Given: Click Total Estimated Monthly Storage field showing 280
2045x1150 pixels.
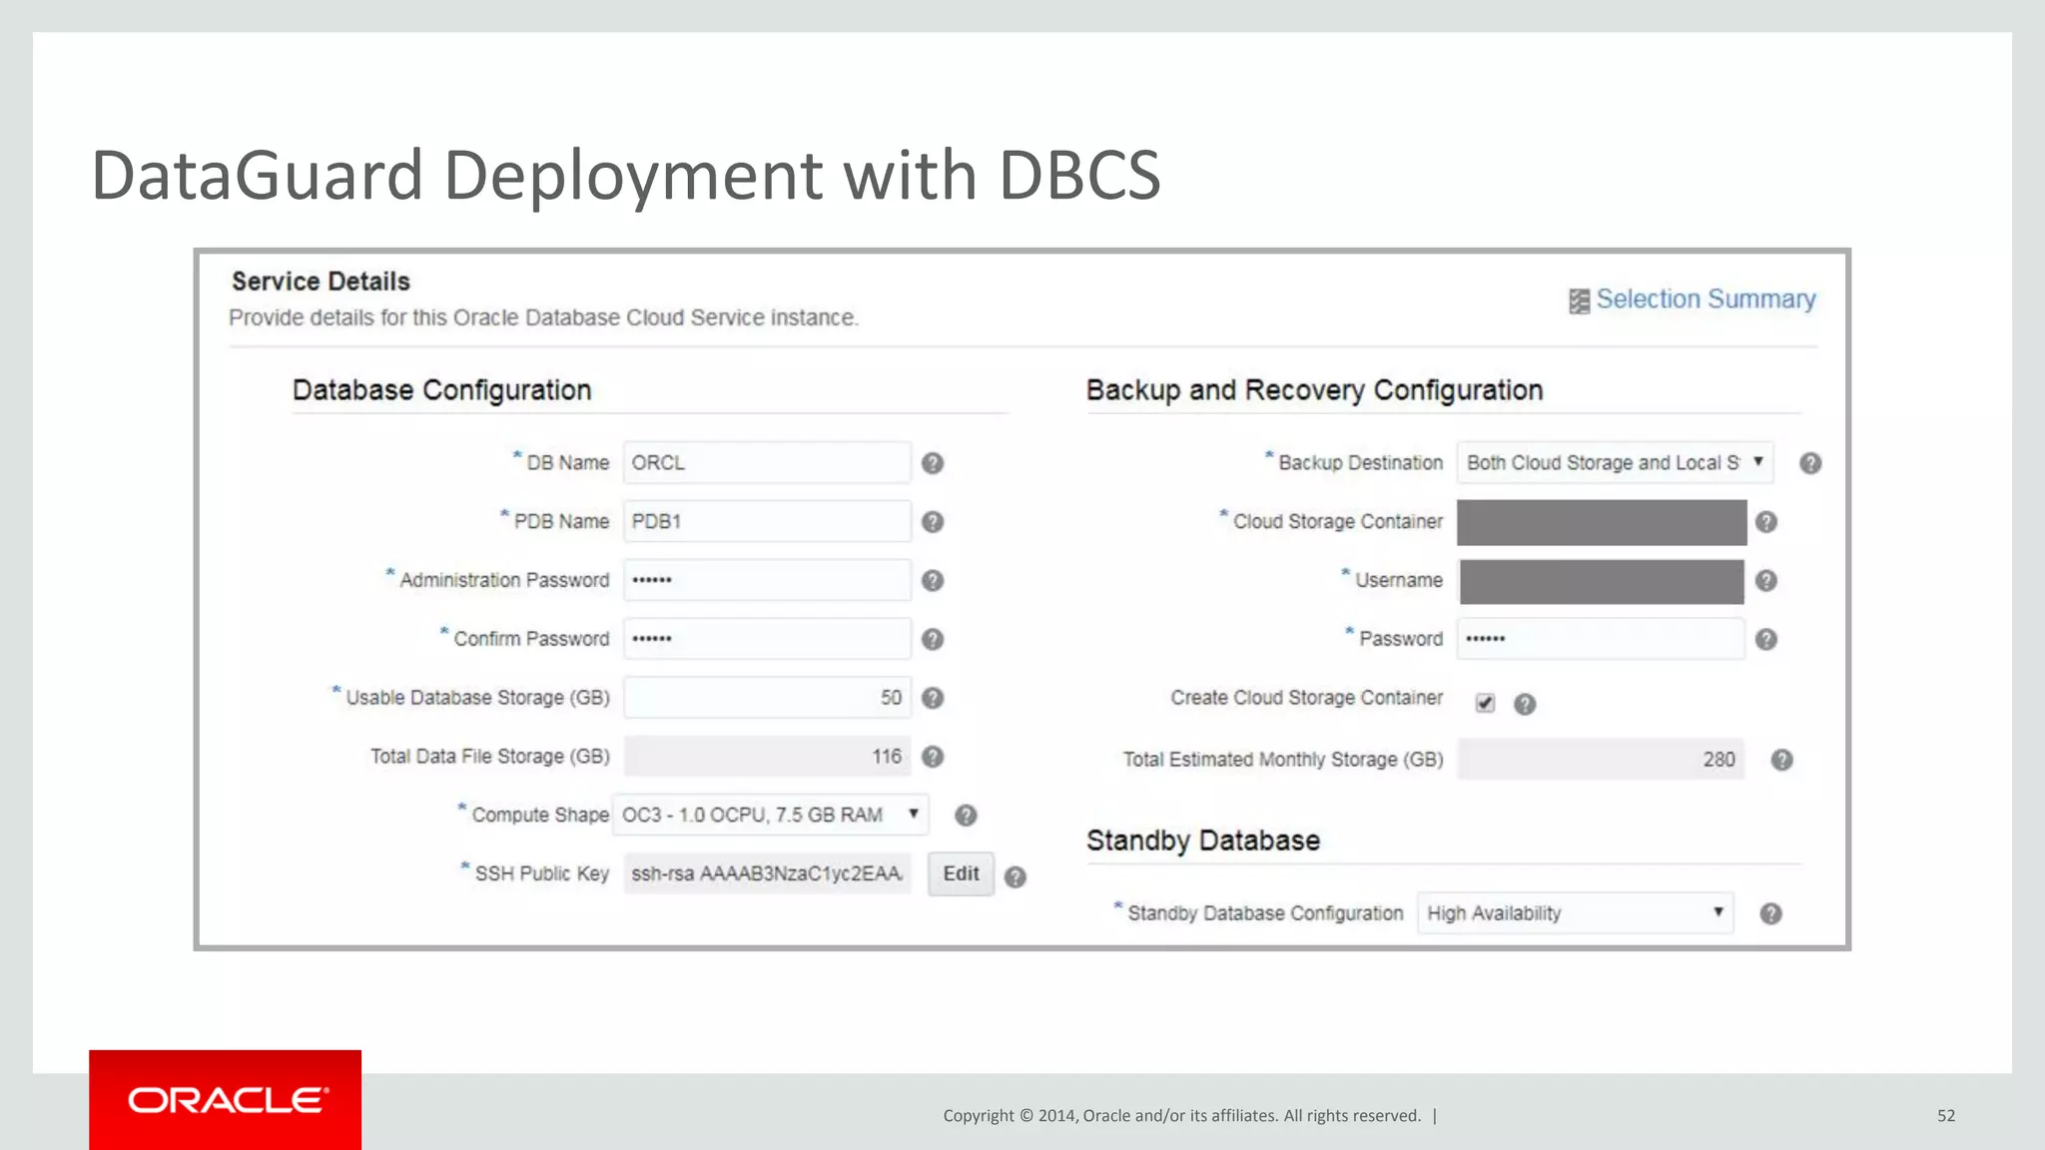Looking at the screenshot, I should 1601,760.
